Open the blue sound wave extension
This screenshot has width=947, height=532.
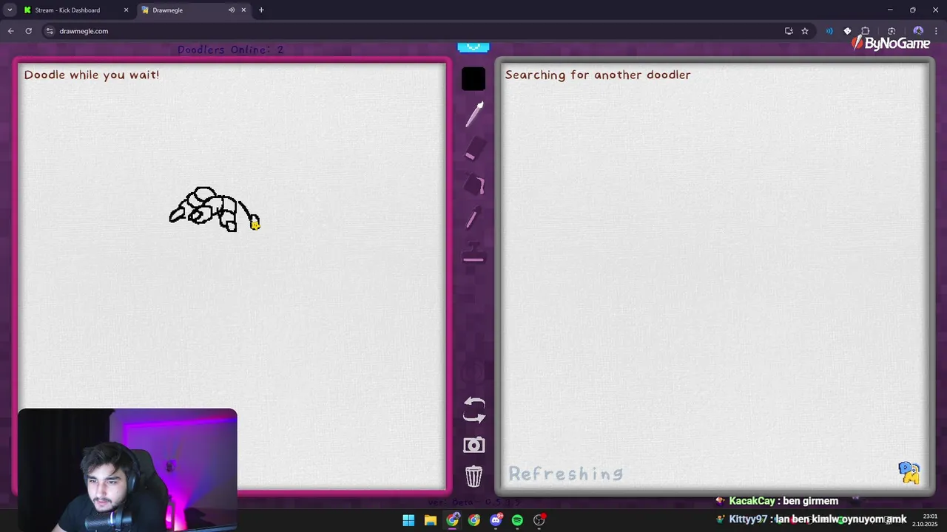click(829, 31)
